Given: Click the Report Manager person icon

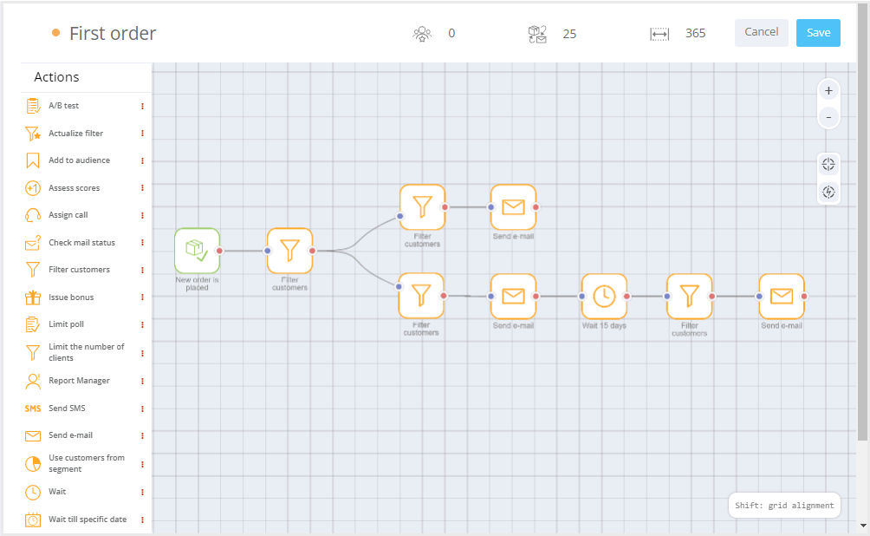Looking at the screenshot, I should (x=33, y=381).
